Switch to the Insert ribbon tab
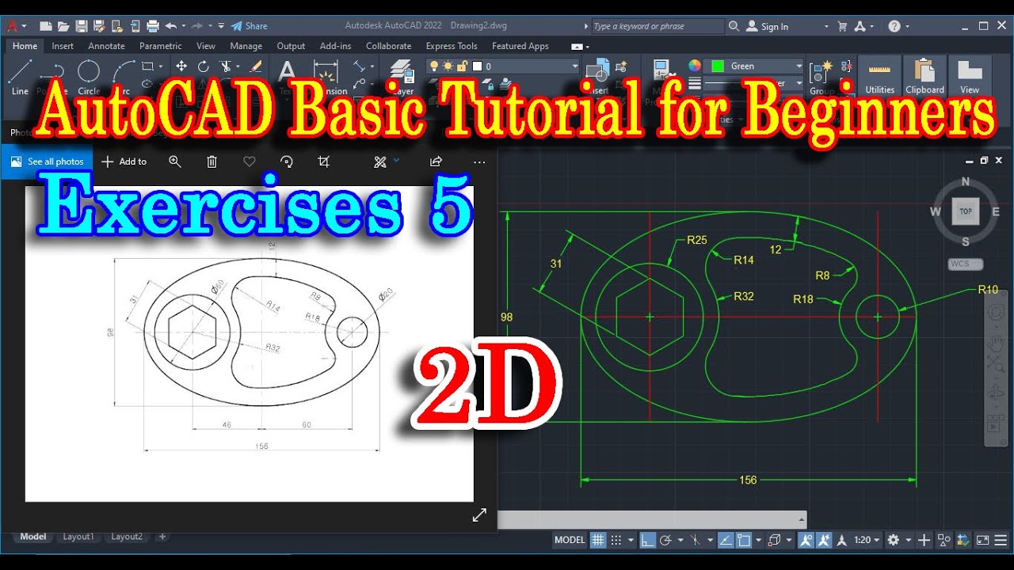 click(63, 46)
